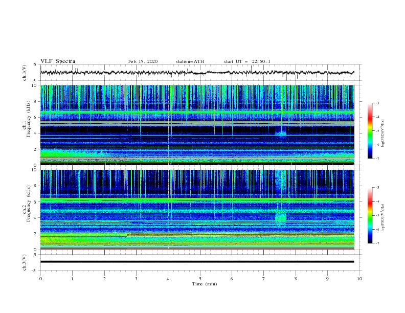Click the "VLF Spectra" plot title
This screenshot has width=405, height=313.
[58, 61]
